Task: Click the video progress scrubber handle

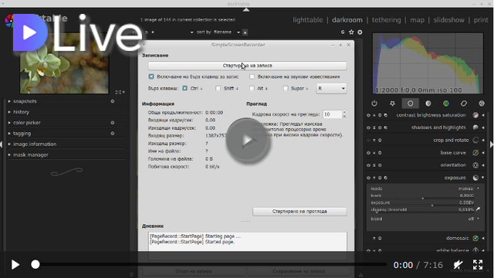Action: tap(36, 264)
